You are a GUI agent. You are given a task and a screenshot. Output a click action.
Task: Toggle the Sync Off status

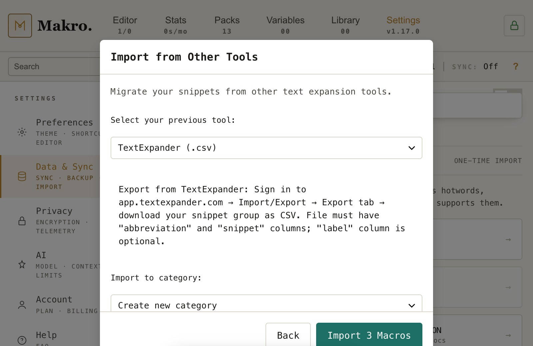tap(475, 67)
